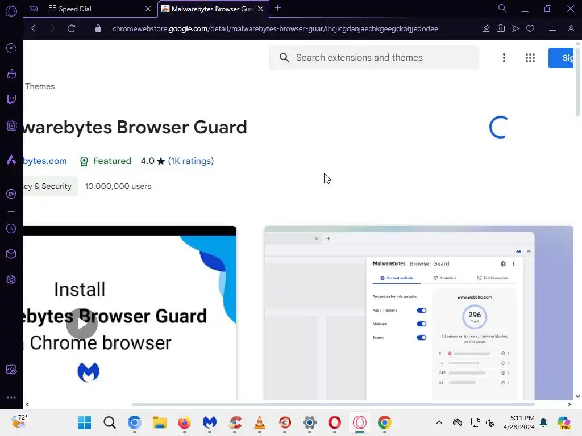Open the picture gallery icon in sidebar
Image resolution: width=582 pixels, height=436 pixels.
[11, 369]
